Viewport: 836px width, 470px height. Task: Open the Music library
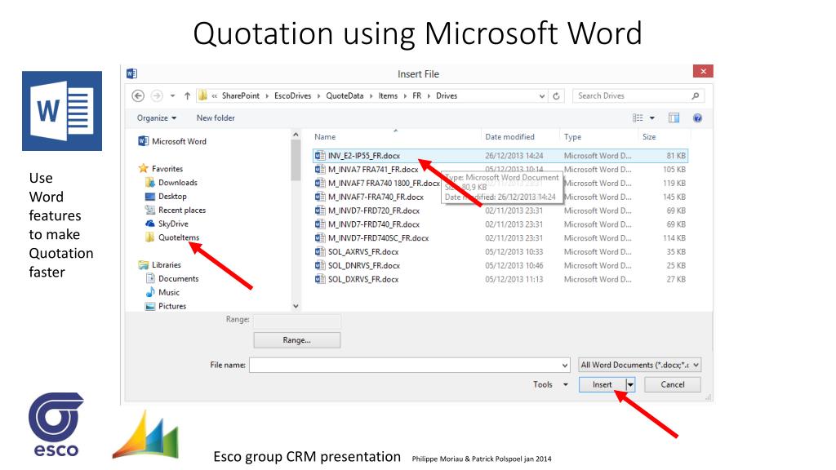pyautogui.click(x=162, y=293)
